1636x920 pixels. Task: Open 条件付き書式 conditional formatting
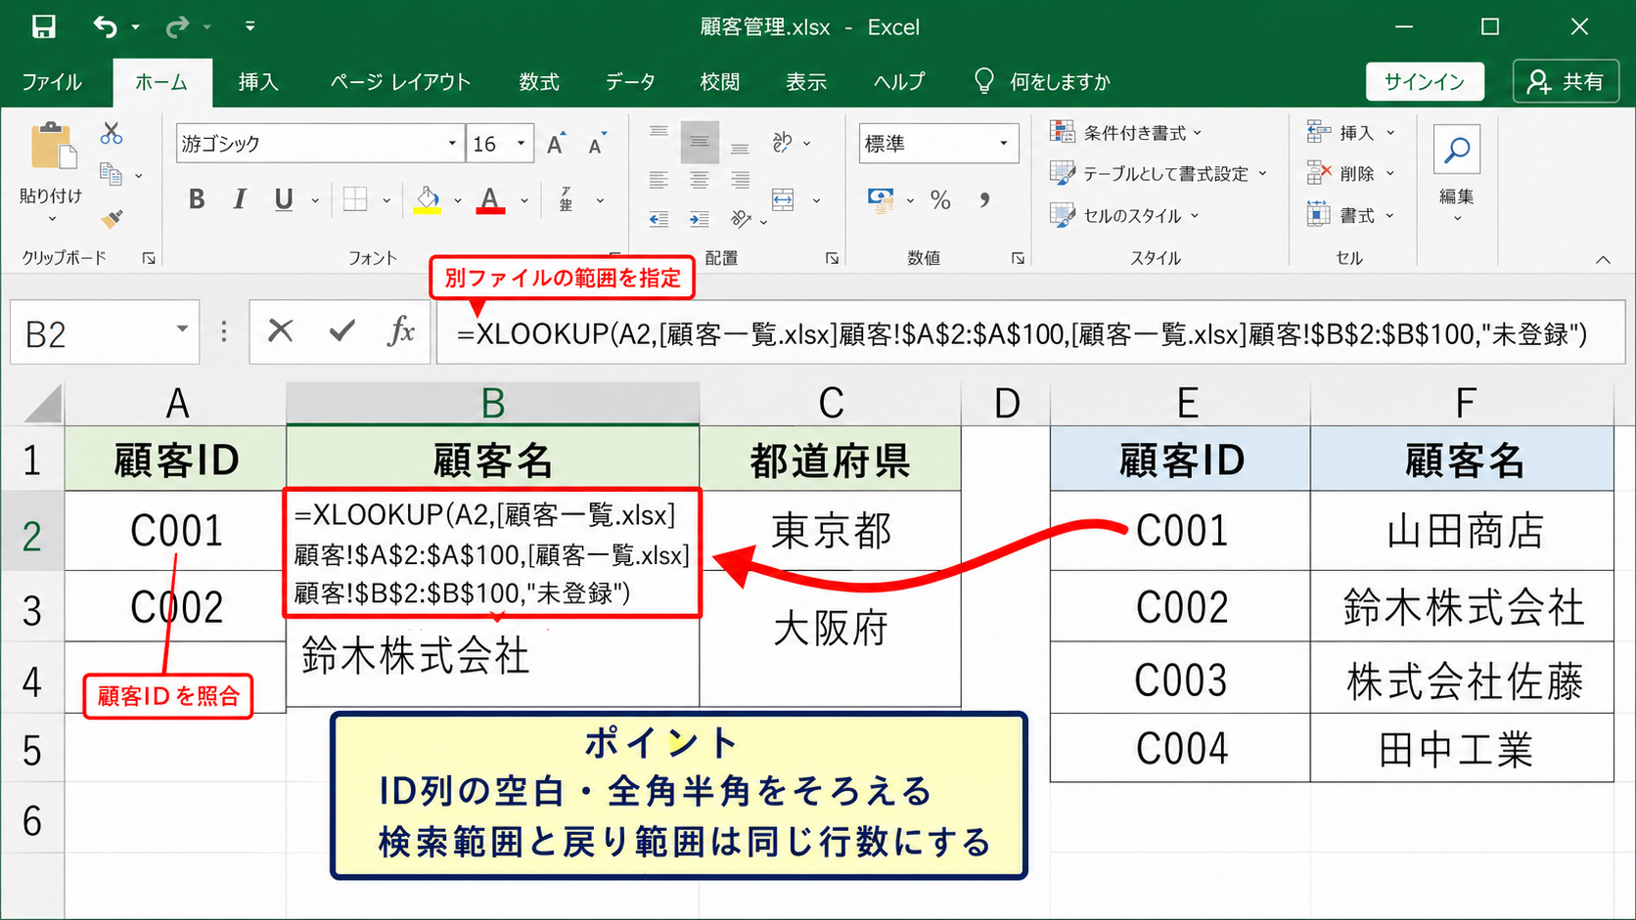[1125, 132]
